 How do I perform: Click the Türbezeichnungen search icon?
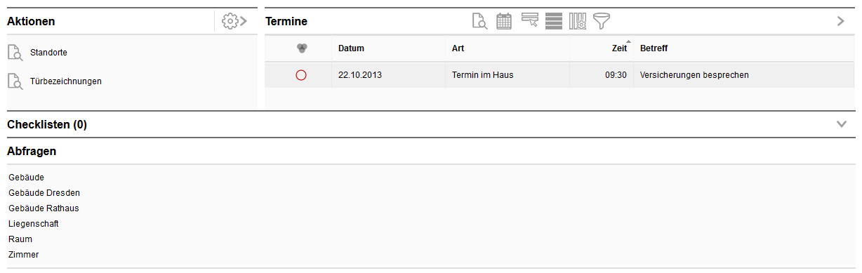coord(15,81)
